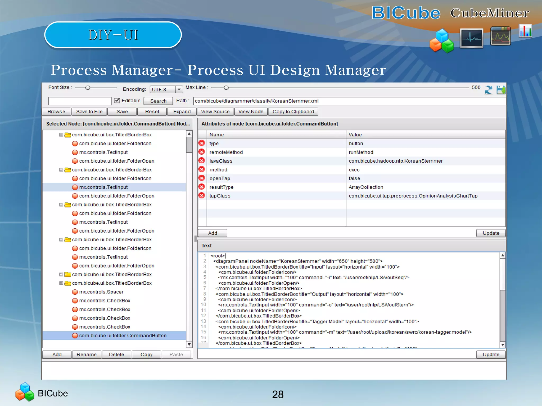Viewport: 542px width, 406px height.
Task: Click the colored cubes logo at top
Action: click(442, 41)
